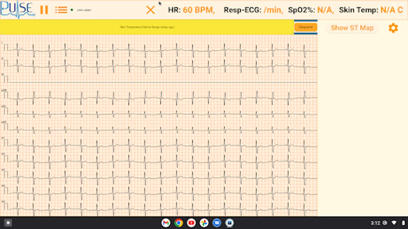408x229 pixels.
Task: Show the ST Map
Action: pyautogui.click(x=352, y=28)
